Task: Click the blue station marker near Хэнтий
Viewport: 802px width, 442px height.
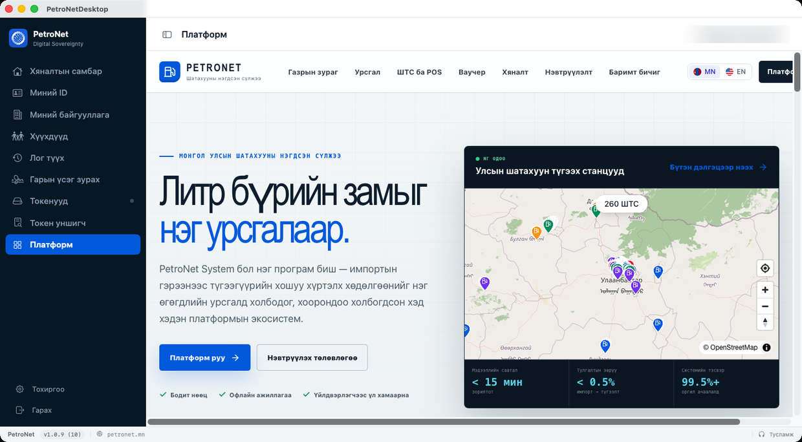Action: tap(658, 271)
